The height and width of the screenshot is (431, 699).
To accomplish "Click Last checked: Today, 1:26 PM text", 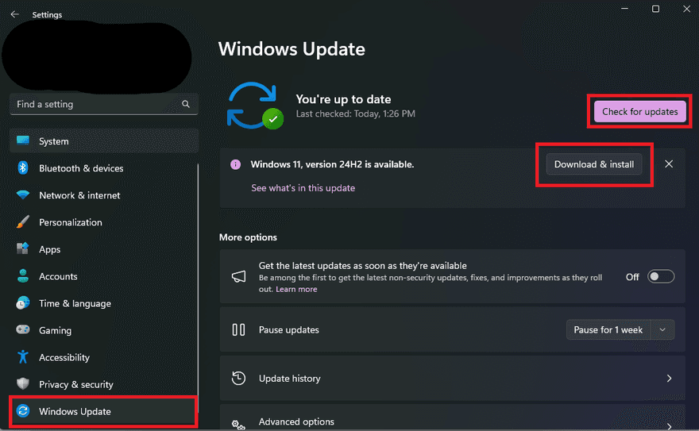I will pyautogui.click(x=355, y=114).
